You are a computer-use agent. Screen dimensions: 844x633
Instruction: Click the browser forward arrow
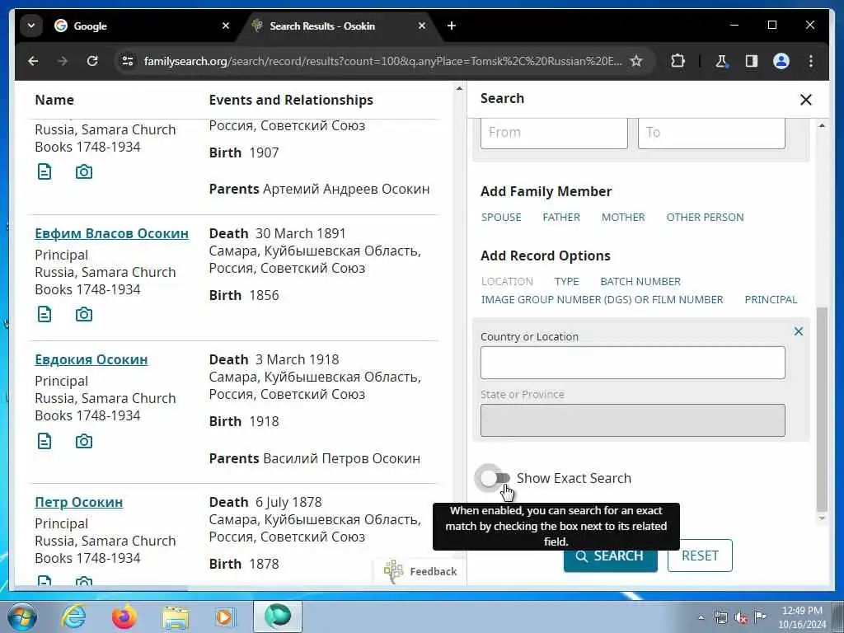point(63,61)
